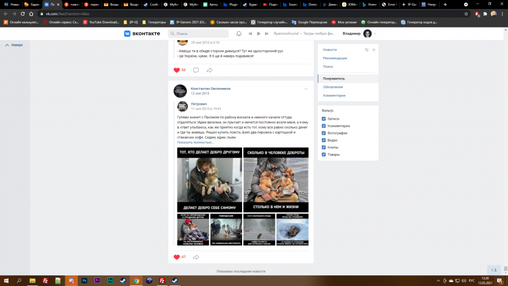The height and width of the screenshot is (286, 508).
Task: Open Windows taskbar search
Action: [19, 280]
